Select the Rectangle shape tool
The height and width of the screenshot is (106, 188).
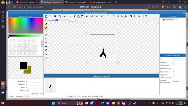click(x=46, y=39)
